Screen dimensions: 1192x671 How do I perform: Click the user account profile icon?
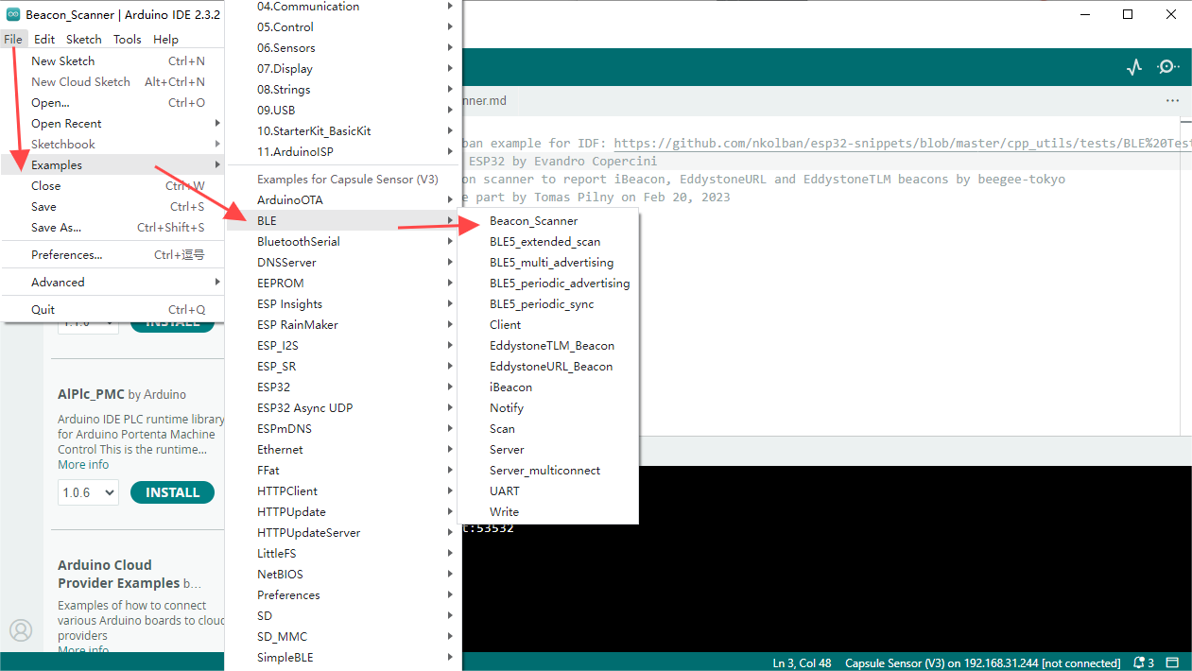[x=21, y=630]
